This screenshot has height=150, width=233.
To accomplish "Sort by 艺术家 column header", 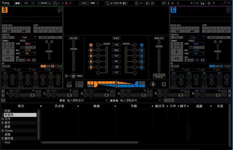I will (x=59, y=106).
